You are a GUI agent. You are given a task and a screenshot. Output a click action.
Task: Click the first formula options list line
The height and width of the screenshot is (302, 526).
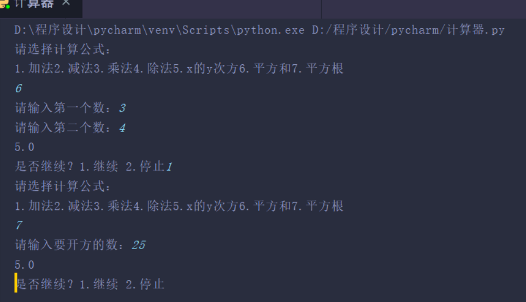click(179, 69)
